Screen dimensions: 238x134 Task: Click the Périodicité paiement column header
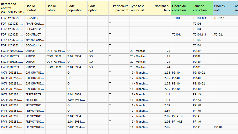tap(119, 8)
